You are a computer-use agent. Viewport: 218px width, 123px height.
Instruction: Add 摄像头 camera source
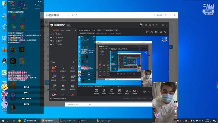coord(104,92)
